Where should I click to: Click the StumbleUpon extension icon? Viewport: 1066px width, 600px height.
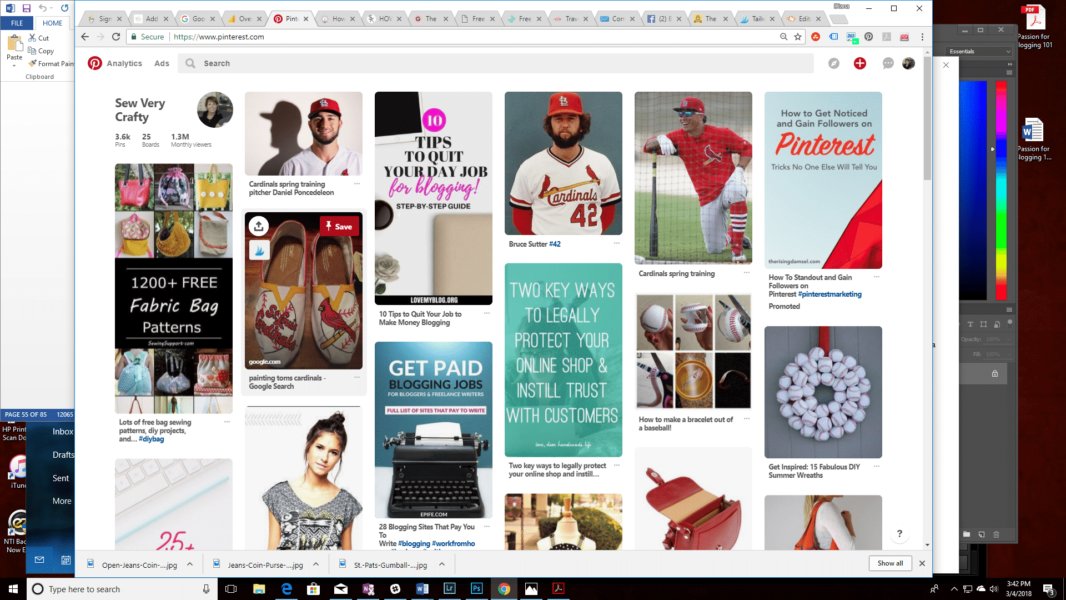(x=816, y=37)
